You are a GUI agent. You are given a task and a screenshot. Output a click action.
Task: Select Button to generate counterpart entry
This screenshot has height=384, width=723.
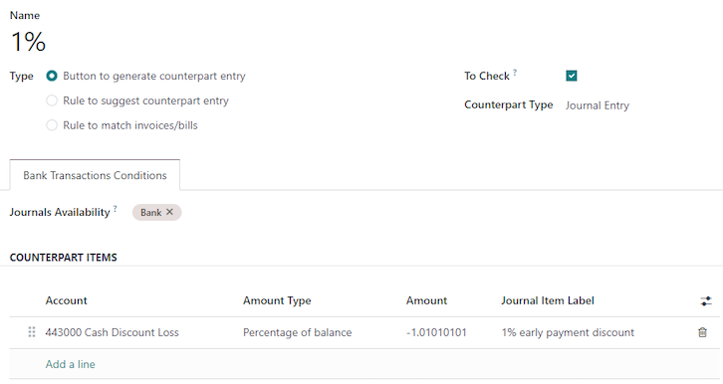52,76
